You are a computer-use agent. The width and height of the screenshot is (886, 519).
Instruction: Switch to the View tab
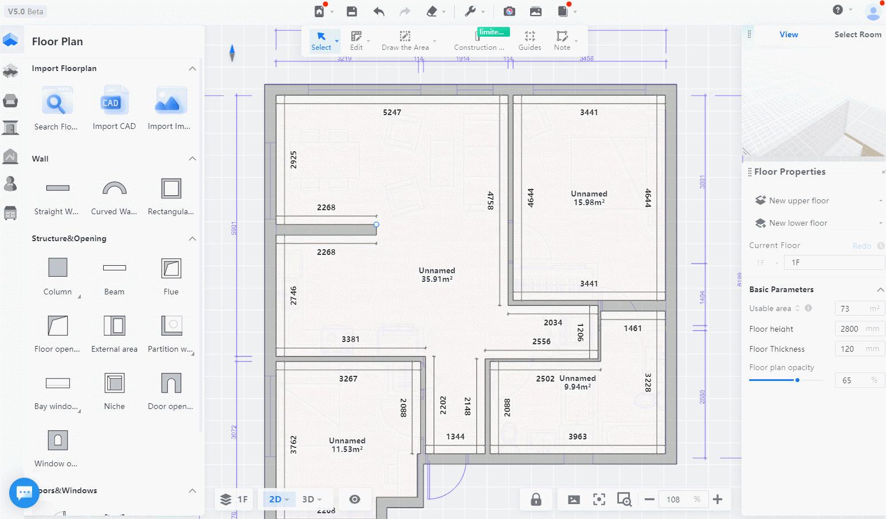tap(789, 35)
